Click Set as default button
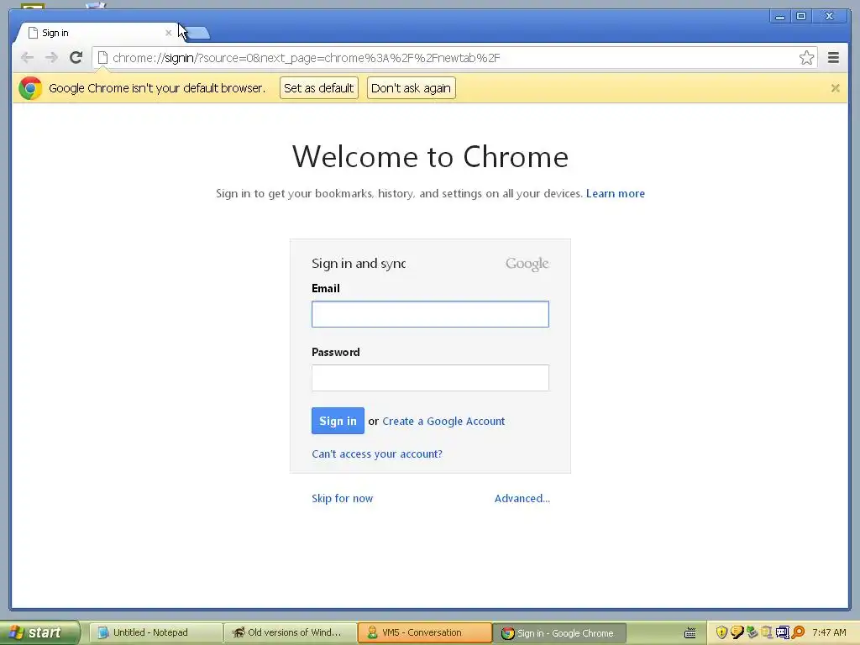This screenshot has height=645, width=860. point(318,87)
